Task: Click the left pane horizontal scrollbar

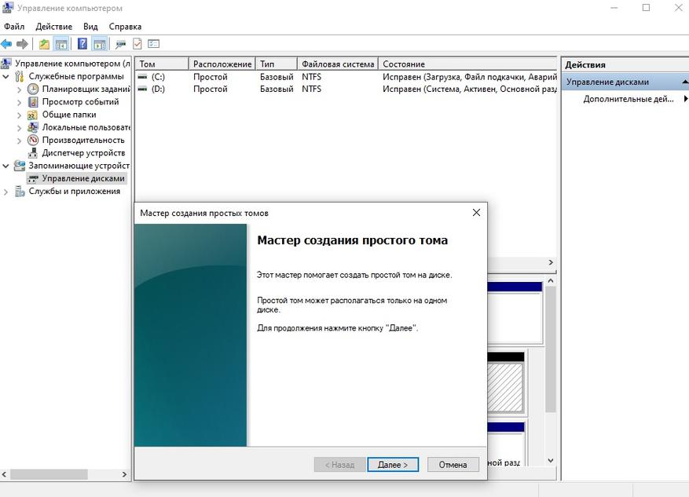Action: pyautogui.click(x=47, y=475)
